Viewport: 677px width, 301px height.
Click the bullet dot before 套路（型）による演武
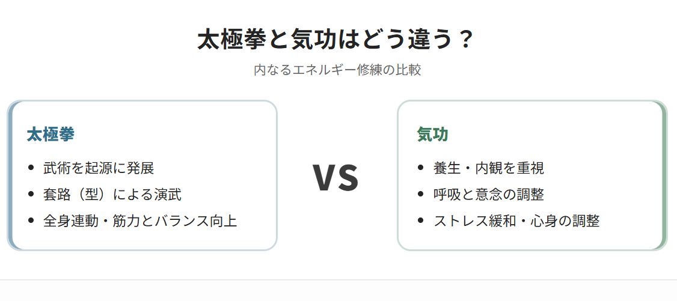pyautogui.click(x=31, y=195)
